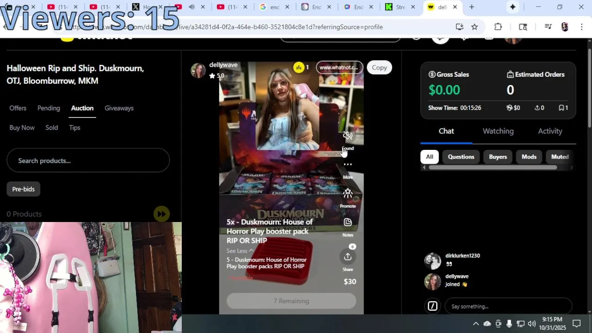Image resolution: width=592 pixels, height=333 pixels.
Task: Open the Chrome three-dot menu
Action: (x=581, y=27)
